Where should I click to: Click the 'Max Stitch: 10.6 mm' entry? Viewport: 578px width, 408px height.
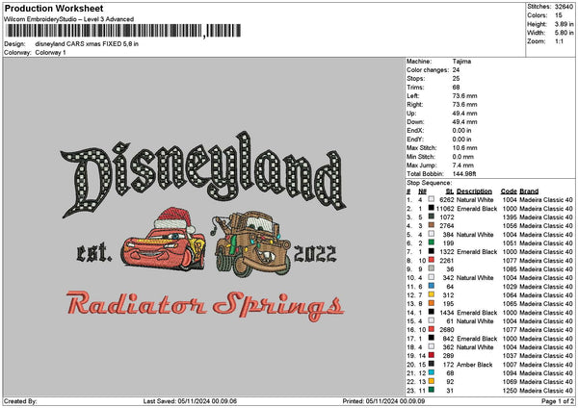click(x=442, y=148)
